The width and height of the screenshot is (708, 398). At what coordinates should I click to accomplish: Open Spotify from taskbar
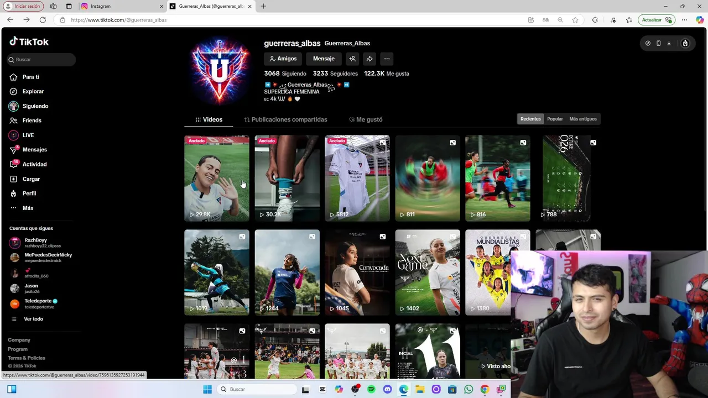(371, 389)
